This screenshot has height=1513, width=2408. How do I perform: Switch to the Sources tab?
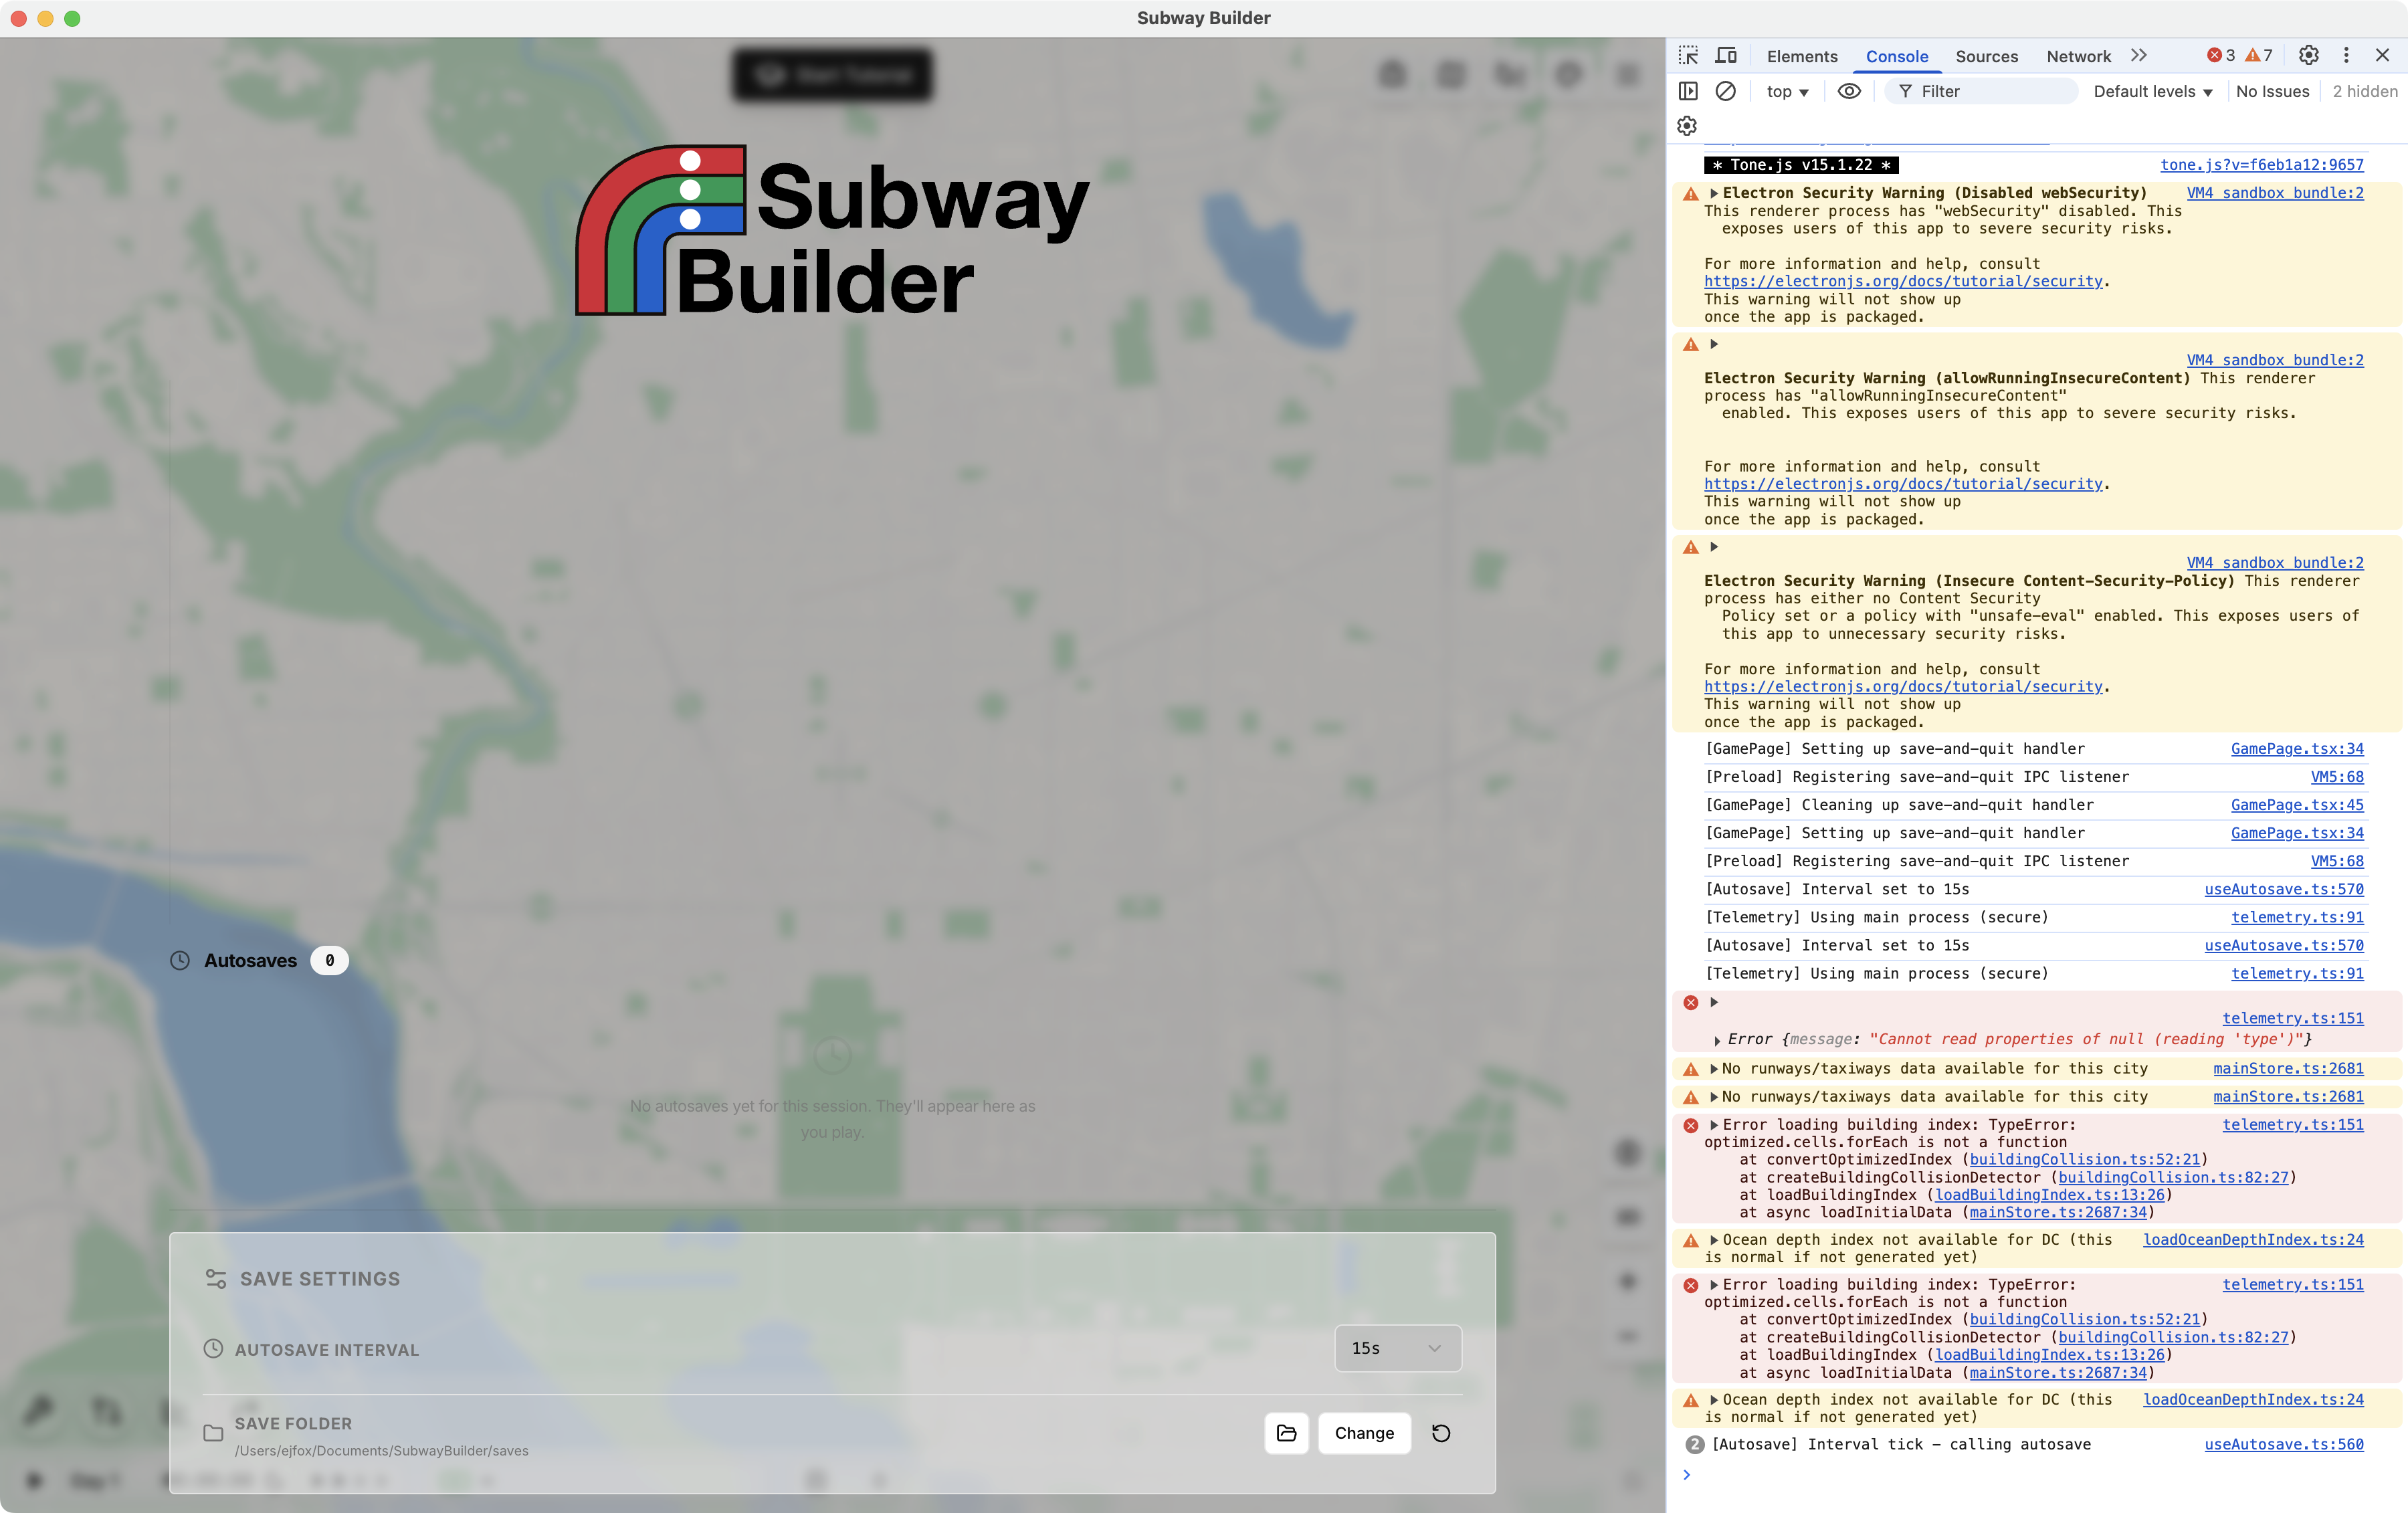tap(1986, 56)
